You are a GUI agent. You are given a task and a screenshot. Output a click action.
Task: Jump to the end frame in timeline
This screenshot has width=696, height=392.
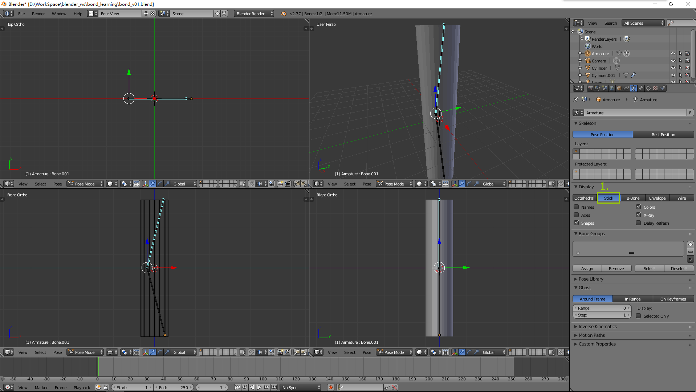[x=274, y=387]
